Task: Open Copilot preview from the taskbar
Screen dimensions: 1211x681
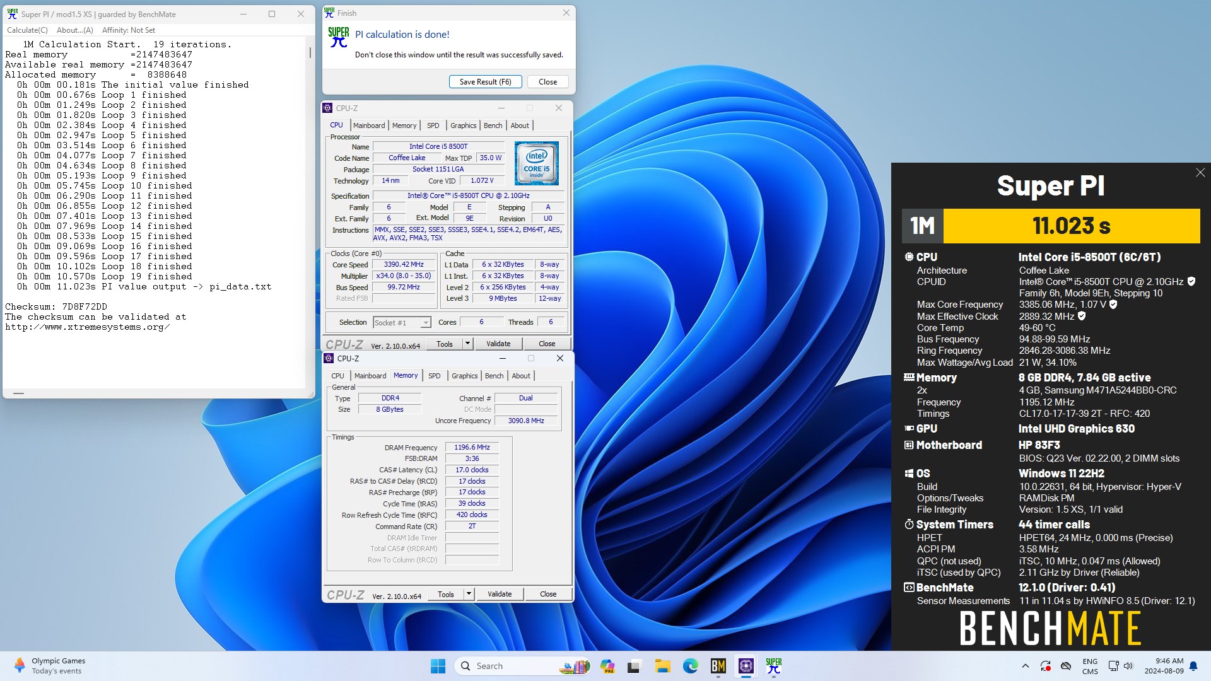Action: pos(607,666)
